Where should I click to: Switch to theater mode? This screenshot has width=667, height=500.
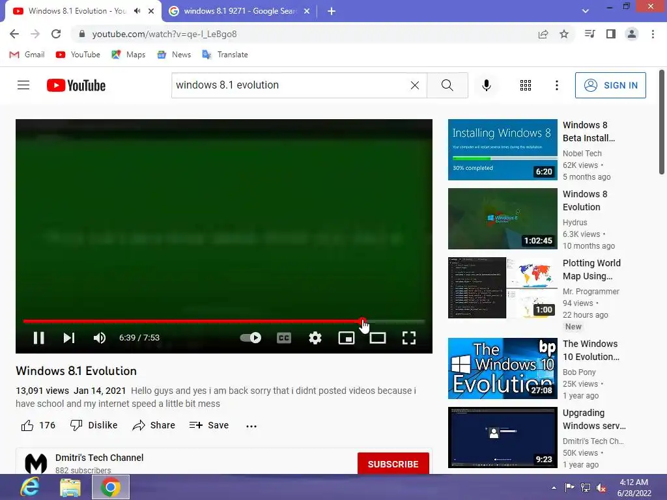378,338
